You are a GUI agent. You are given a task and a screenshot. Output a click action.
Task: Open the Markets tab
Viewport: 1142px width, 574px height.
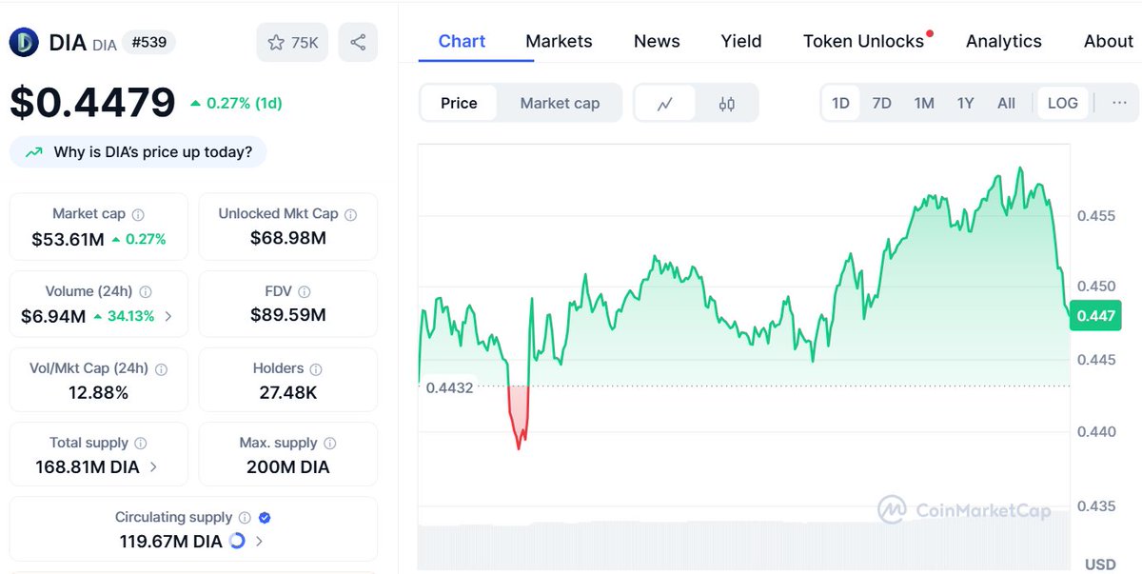(x=559, y=41)
